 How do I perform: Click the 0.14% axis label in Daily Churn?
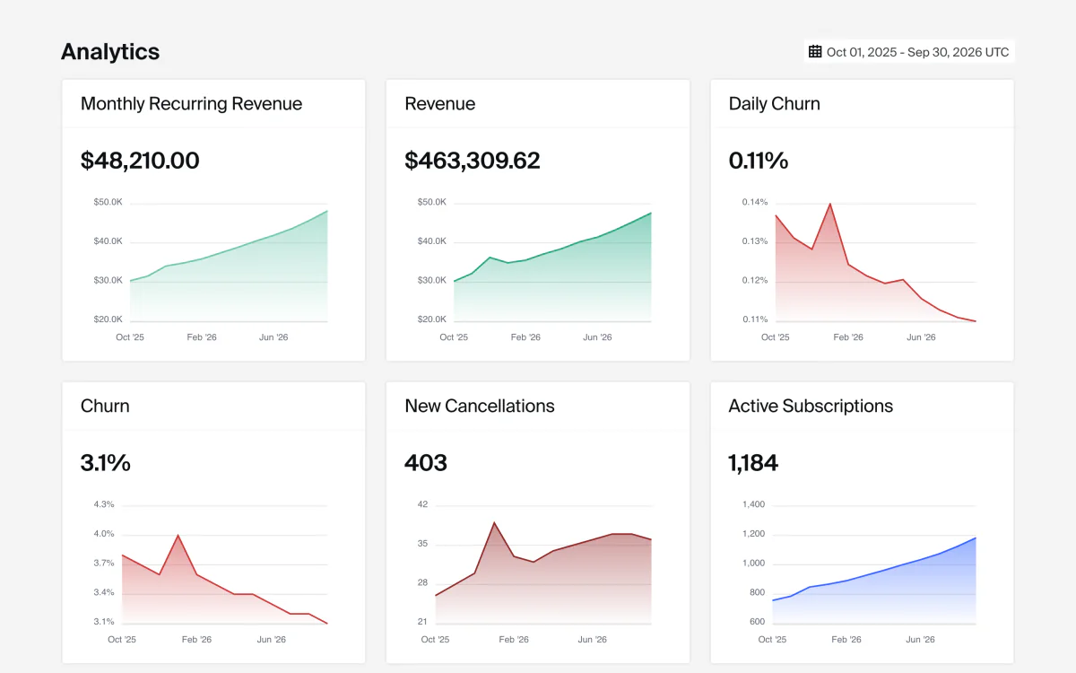[754, 202]
